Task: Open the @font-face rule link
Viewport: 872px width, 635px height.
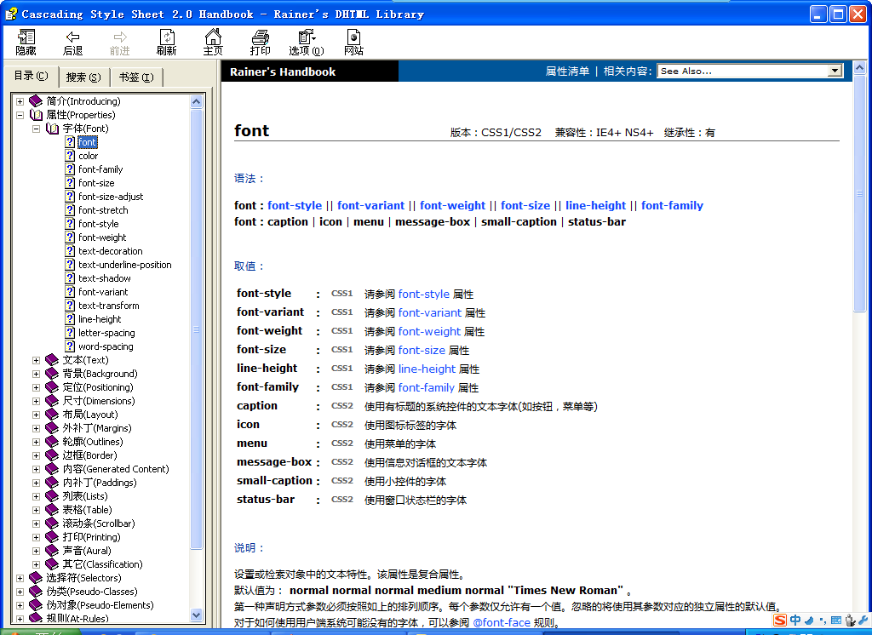Action: pyautogui.click(x=501, y=623)
